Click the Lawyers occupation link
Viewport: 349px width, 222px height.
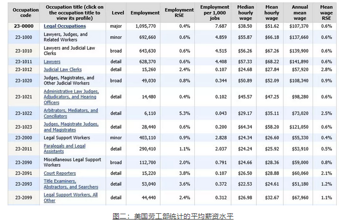coord(52,62)
